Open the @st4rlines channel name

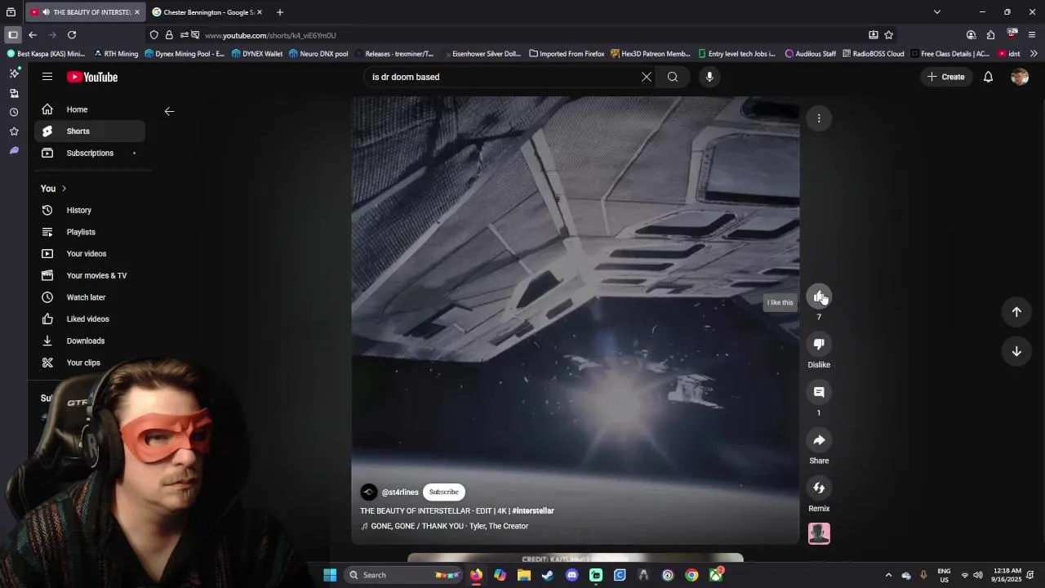pyautogui.click(x=400, y=492)
